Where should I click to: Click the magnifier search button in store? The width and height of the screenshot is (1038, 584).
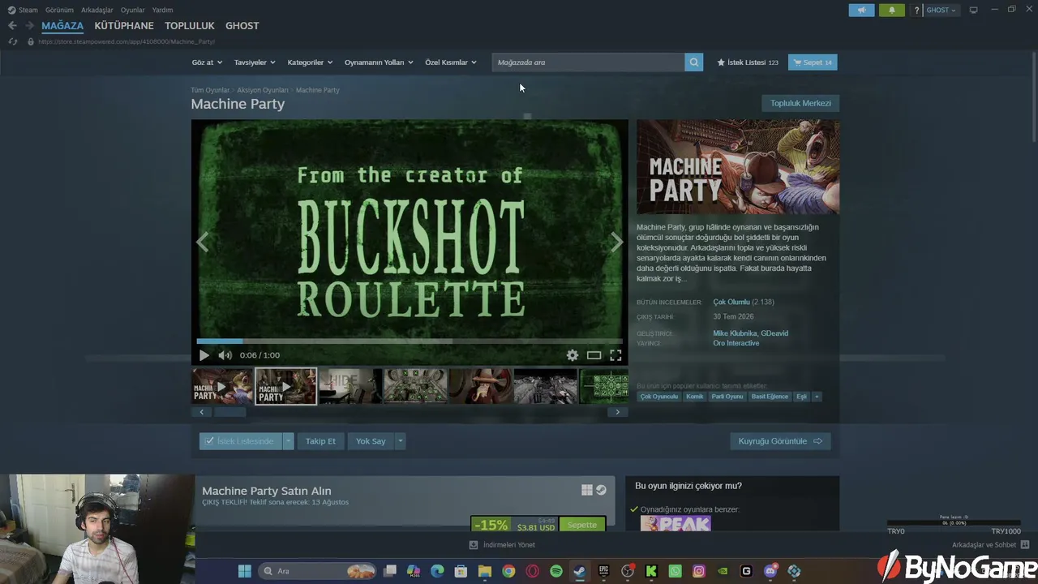(x=693, y=62)
